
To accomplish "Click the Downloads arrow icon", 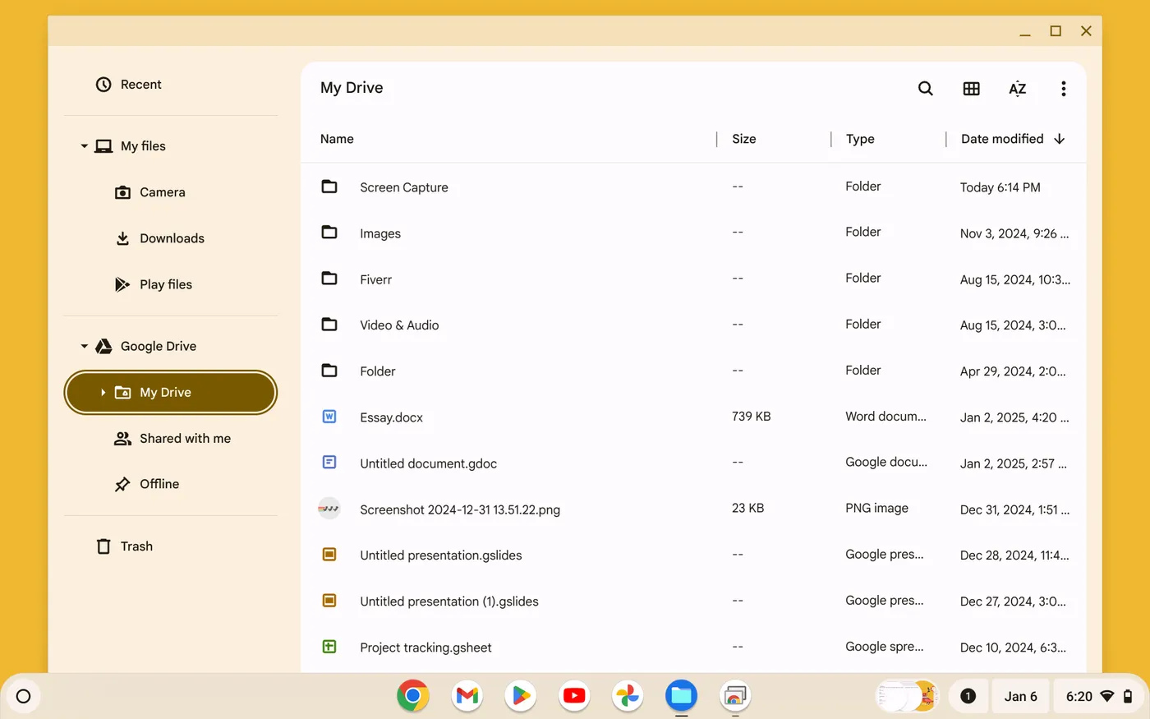I will pos(122,238).
